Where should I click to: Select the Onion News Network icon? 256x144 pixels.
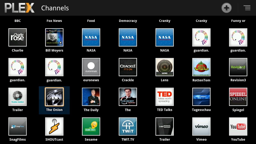coord(54,97)
